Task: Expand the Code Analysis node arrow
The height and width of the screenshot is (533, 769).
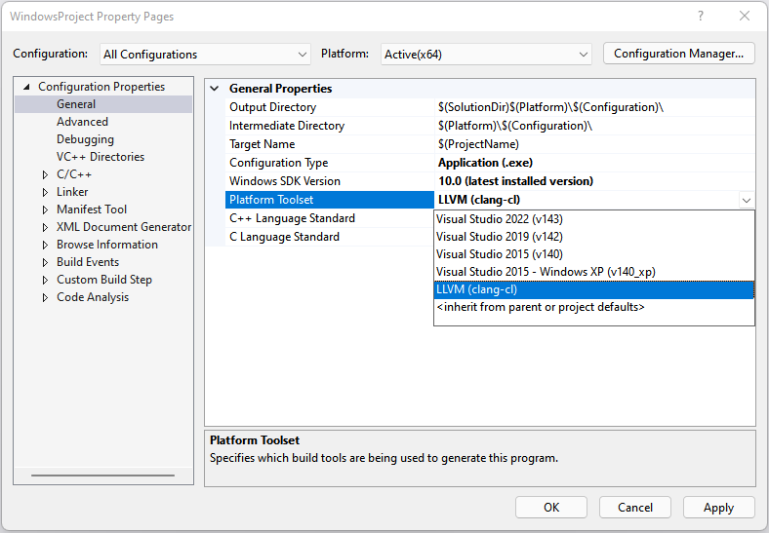Action: pos(45,298)
